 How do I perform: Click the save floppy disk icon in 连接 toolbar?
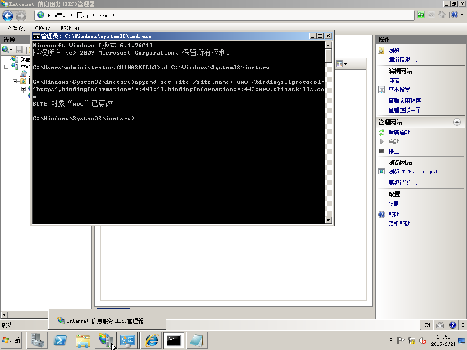[19, 50]
